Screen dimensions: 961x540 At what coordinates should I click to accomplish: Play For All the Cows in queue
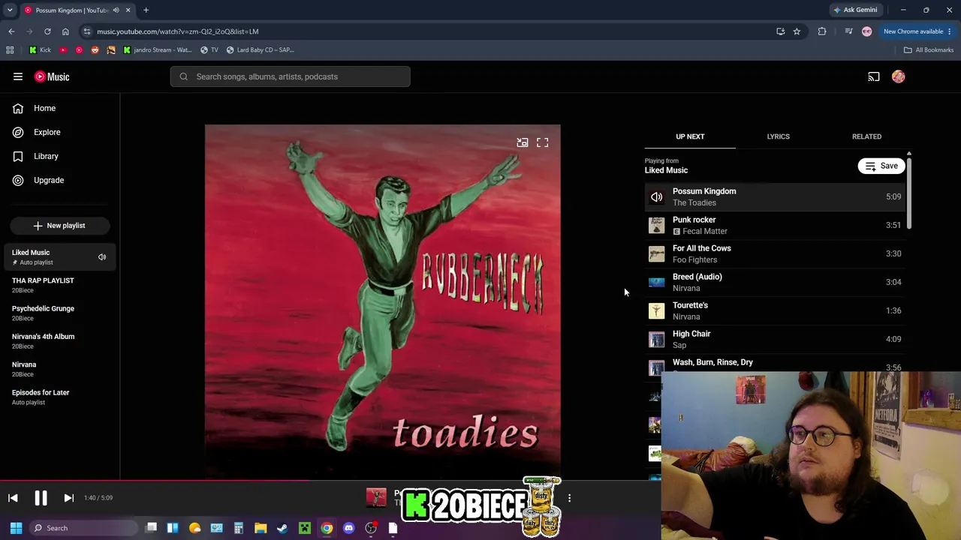click(x=776, y=254)
